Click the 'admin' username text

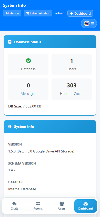(60, 13)
